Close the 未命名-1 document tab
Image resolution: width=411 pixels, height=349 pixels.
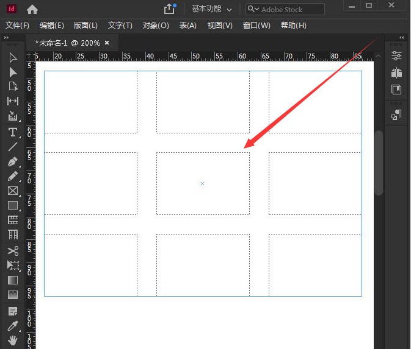click(107, 43)
